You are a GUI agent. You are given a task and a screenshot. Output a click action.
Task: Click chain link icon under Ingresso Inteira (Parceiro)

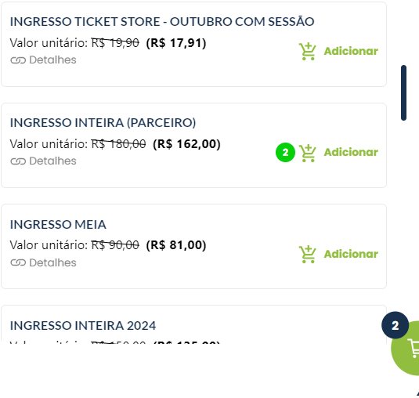click(18, 161)
